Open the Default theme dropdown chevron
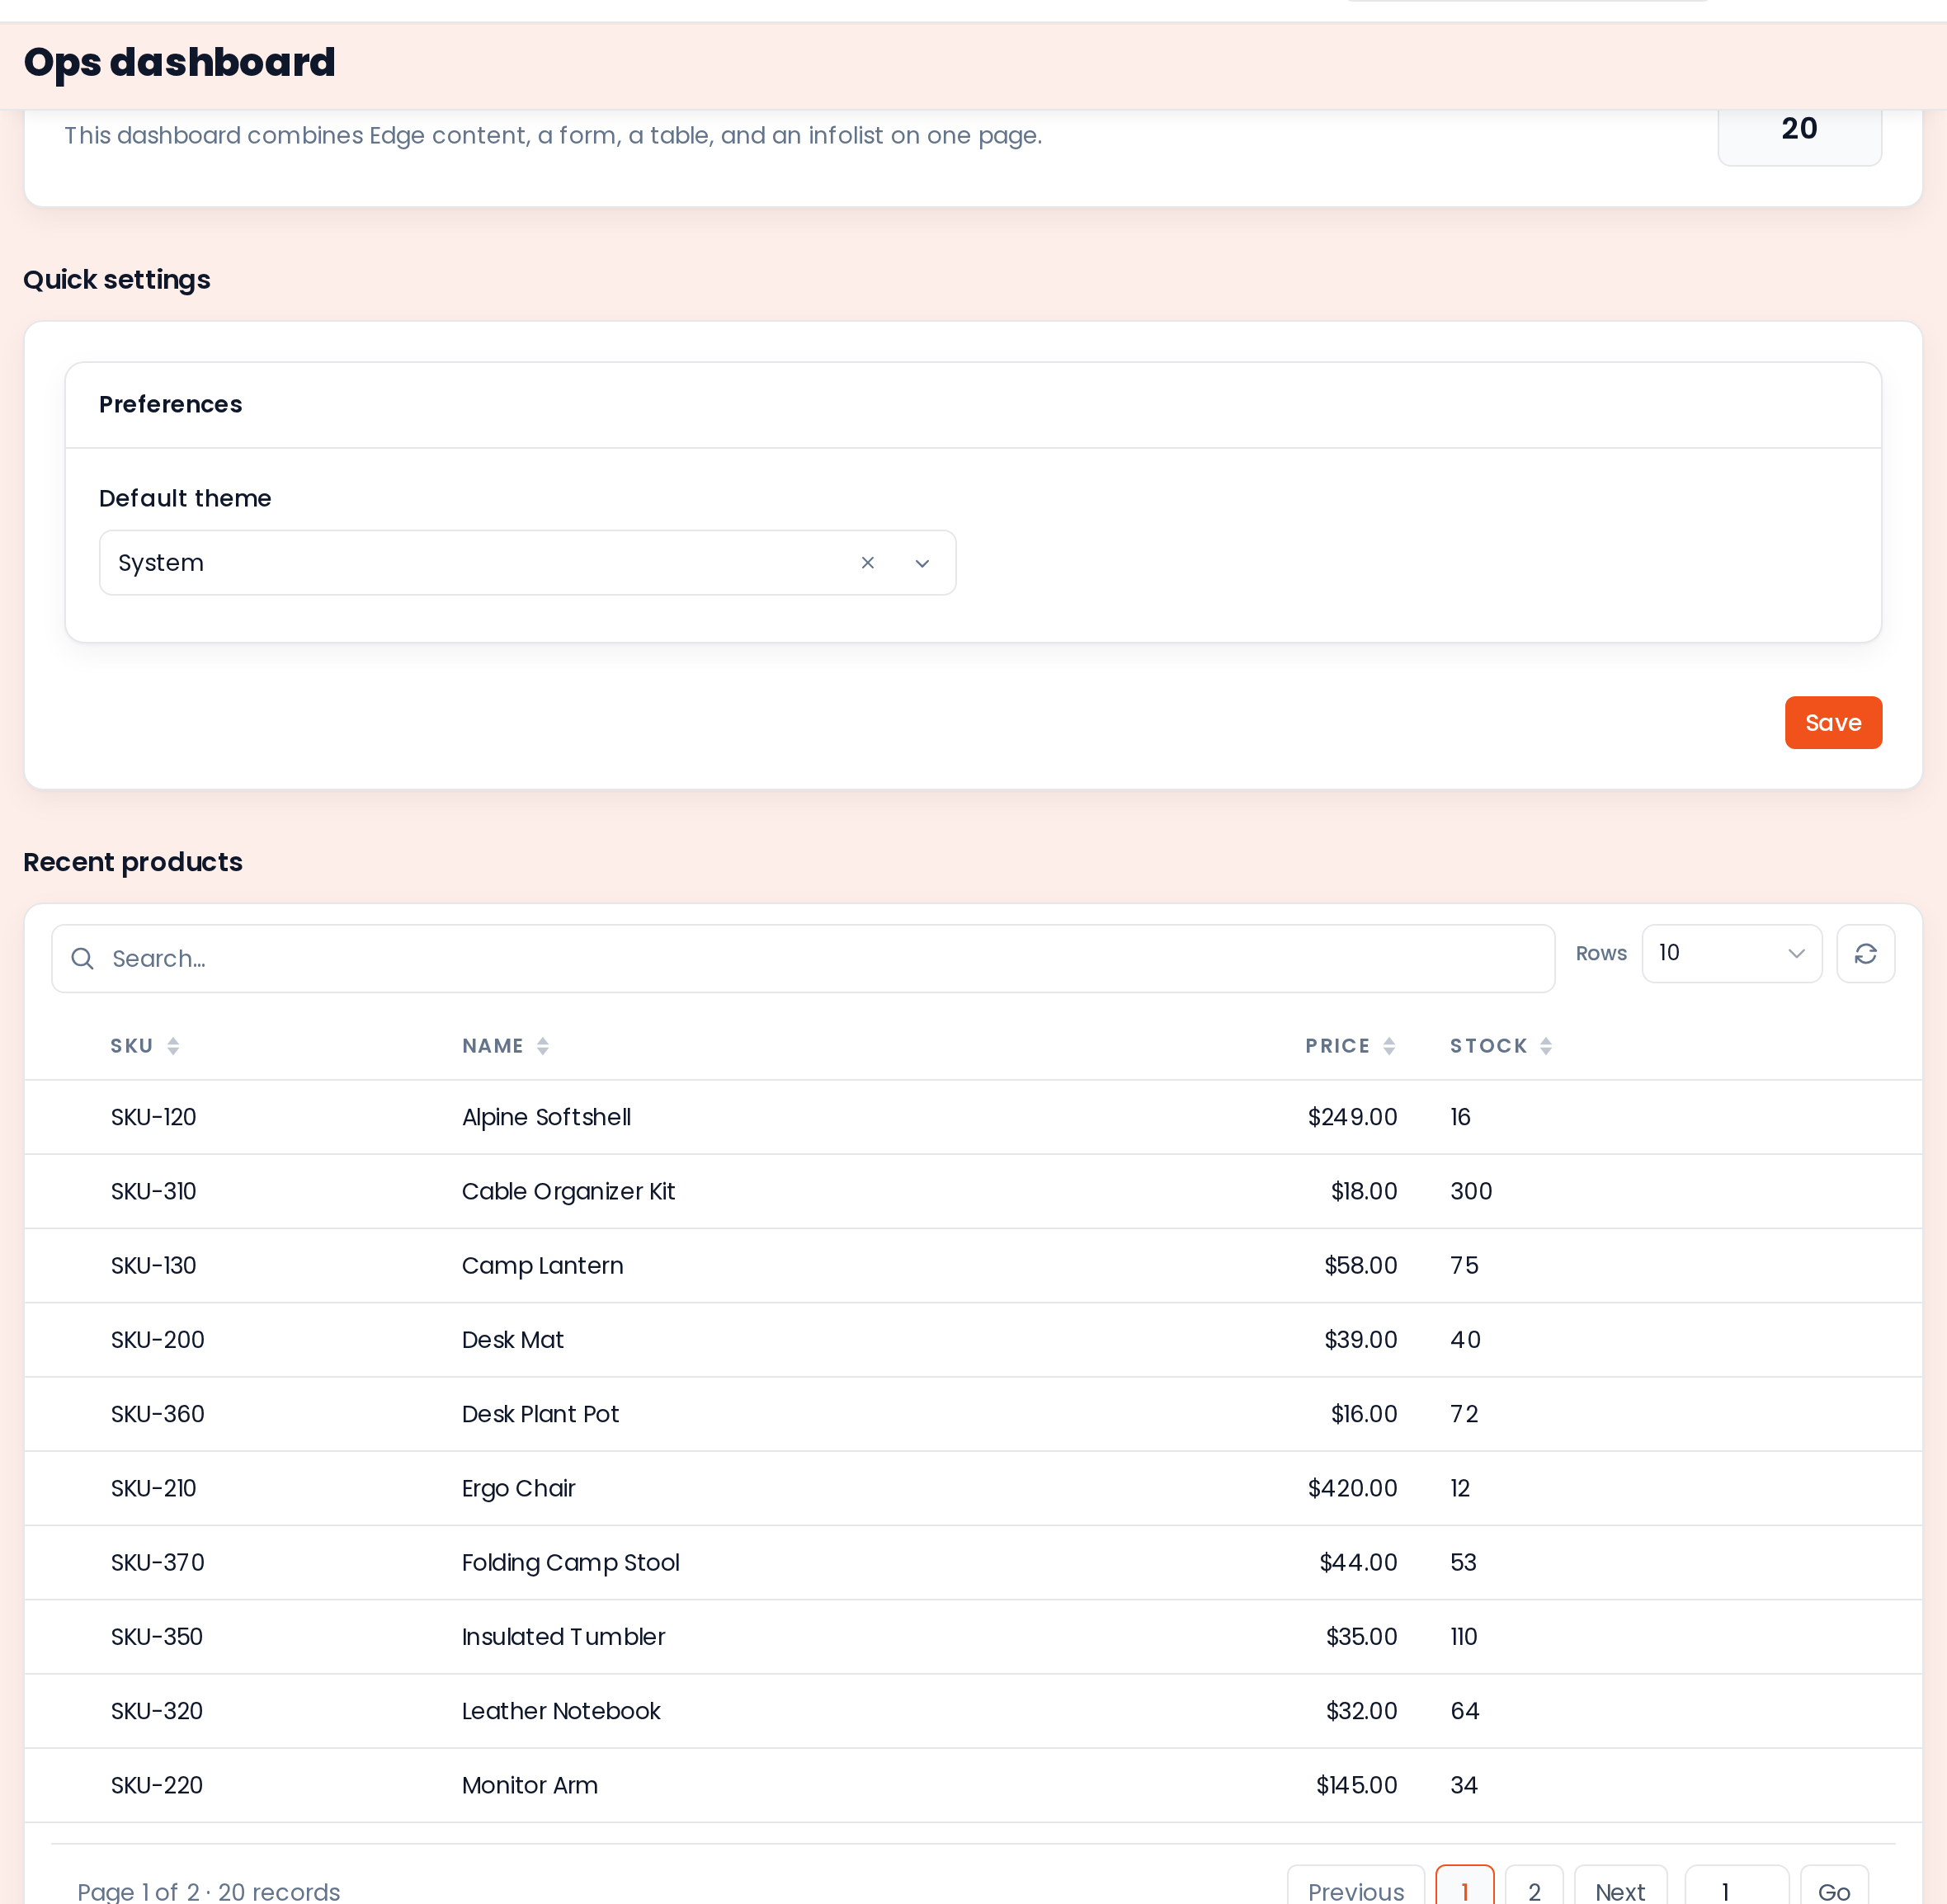The height and width of the screenshot is (1904, 1947). coord(922,563)
